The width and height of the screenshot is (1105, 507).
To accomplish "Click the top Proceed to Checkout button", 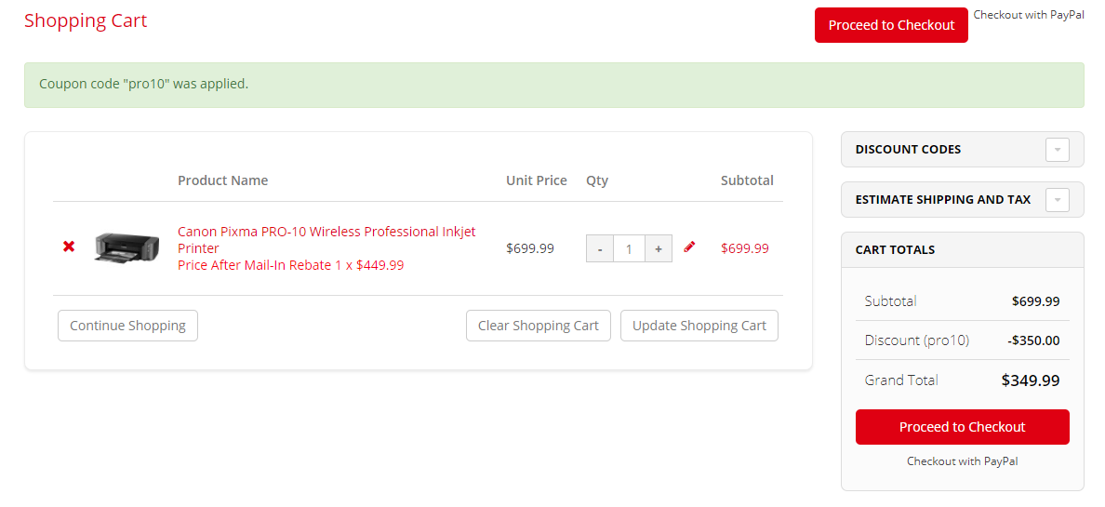I will pos(891,25).
